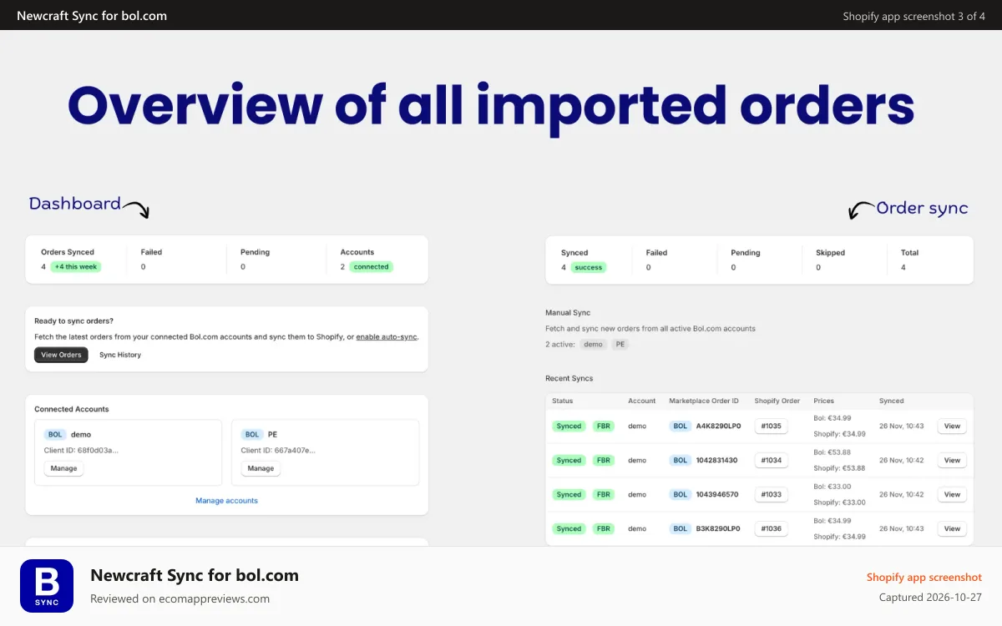Click the 'success' synced badge
The height and width of the screenshot is (626, 1002).
588,268
